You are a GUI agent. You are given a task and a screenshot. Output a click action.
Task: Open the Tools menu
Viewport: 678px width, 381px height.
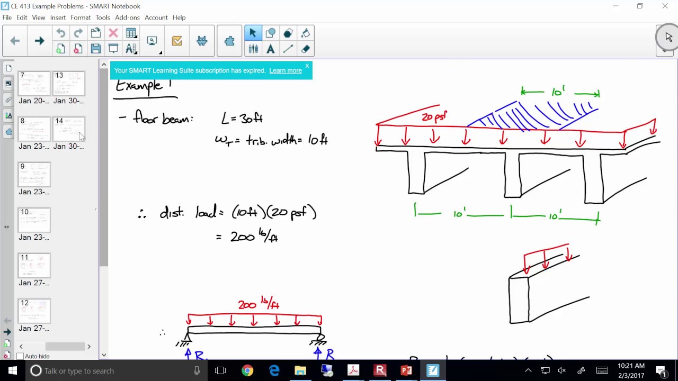103,17
